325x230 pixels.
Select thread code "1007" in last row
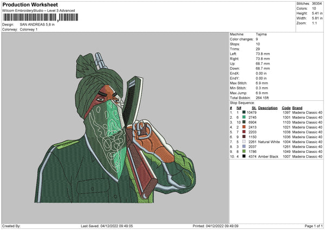(287, 157)
